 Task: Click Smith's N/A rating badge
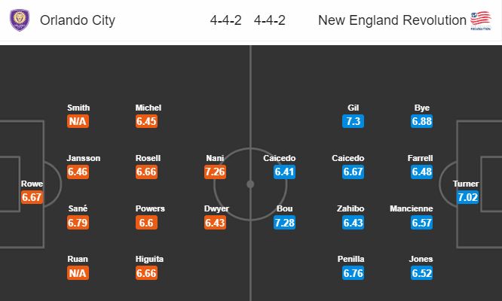point(78,121)
